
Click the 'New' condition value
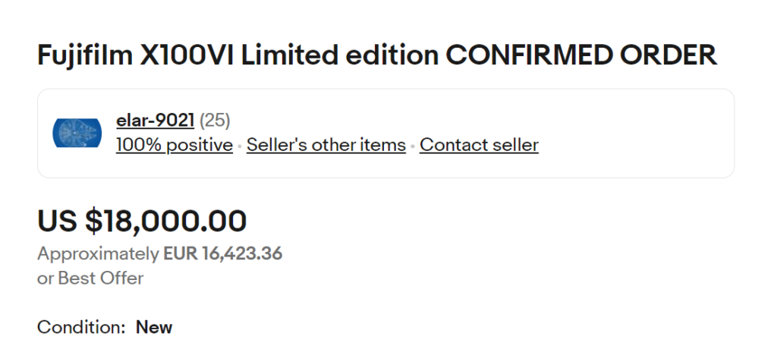pyautogui.click(x=154, y=328)
